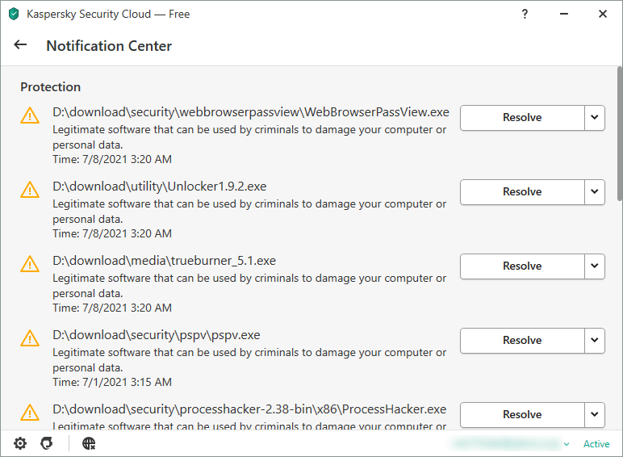The width and height of the screenshot is (623, 457).
Task: Resolve the pspv.exe threat
Action: tap(522, 341)
